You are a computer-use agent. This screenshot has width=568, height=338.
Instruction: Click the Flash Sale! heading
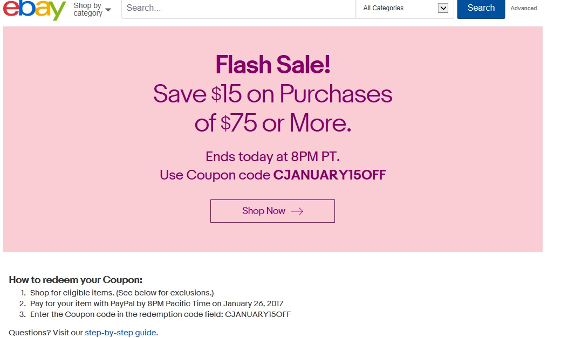pyautogui.click(x=272, y=65)
